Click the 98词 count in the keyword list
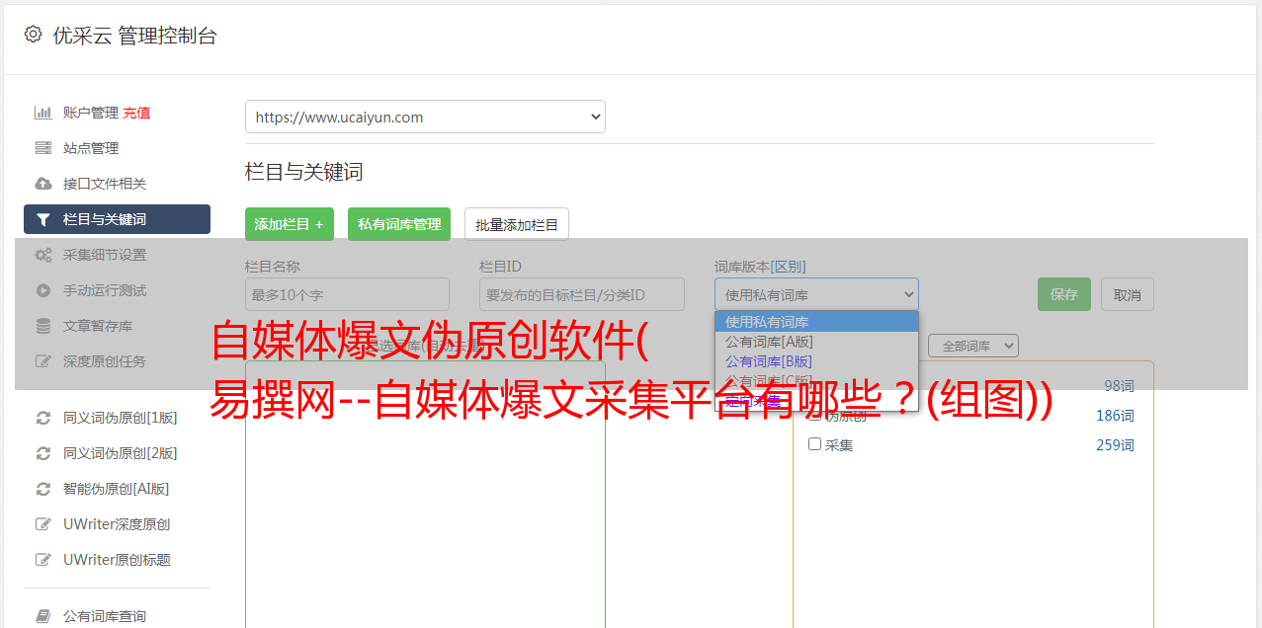The image size is (1262, 628). (1119, 386)
